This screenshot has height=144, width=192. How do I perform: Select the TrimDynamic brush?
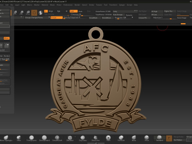coord(32,138)
